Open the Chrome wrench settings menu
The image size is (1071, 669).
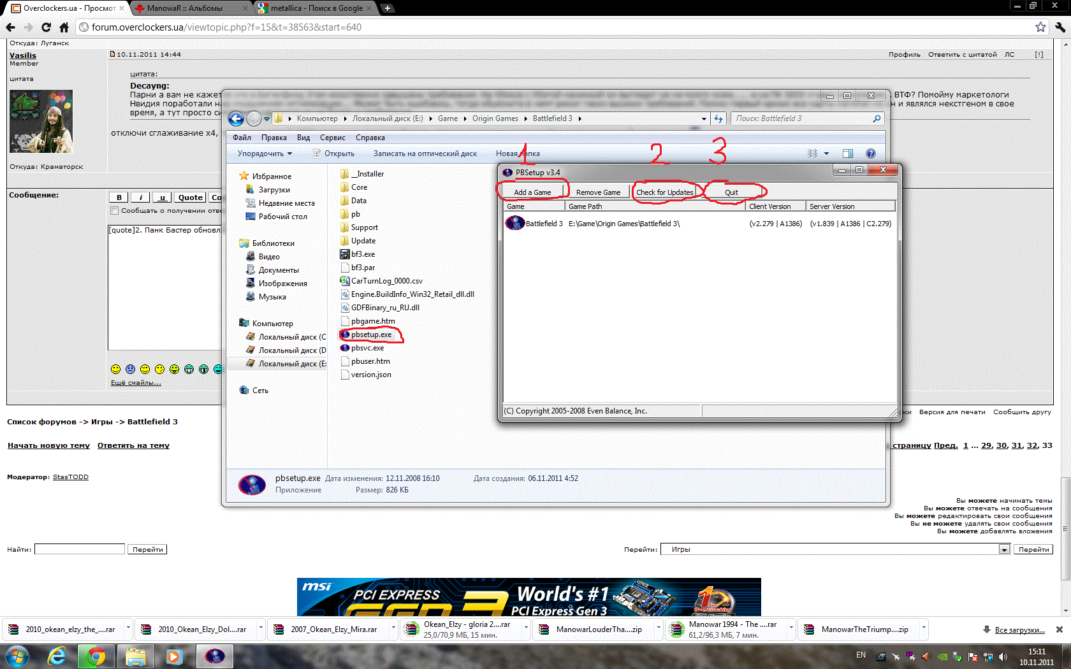1060,27
